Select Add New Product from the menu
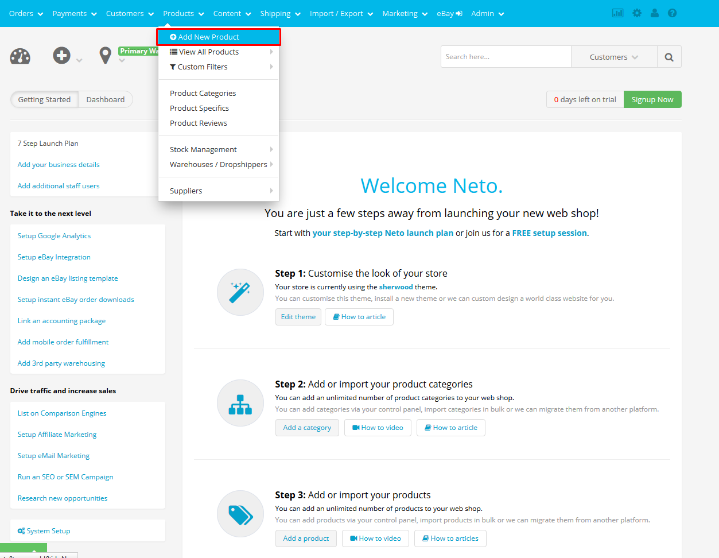 coord(219,37)
